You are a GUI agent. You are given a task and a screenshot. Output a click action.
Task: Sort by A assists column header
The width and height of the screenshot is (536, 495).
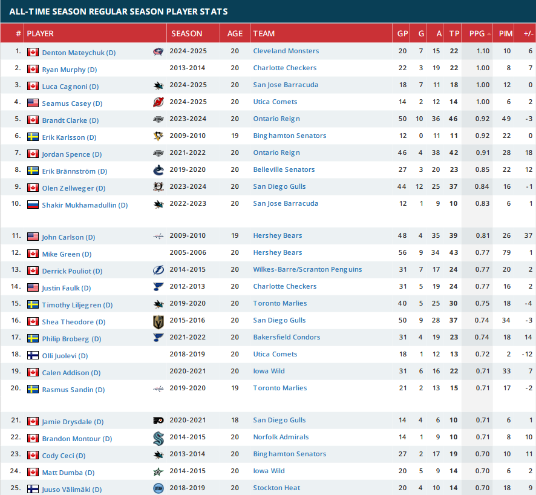[435, 33]
